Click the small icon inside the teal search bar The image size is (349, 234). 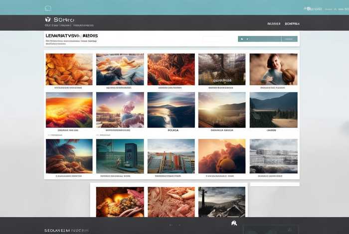242,39
